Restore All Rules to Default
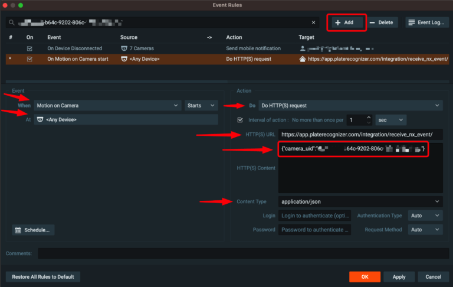Viewport: 453px width, 287px height. (x=42, y=277)
